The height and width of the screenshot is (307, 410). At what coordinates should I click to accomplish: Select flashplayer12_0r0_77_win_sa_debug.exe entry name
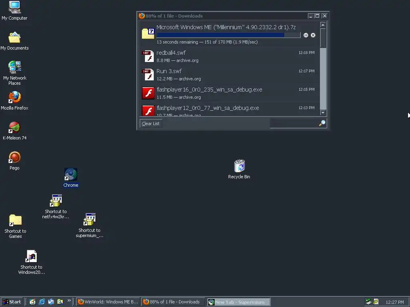pos(208,108)
